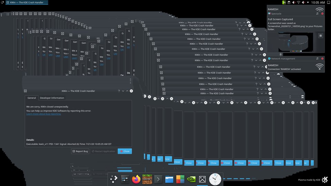The height and width of the screenshot is (186, 331).
Task: Select KWin Crash Handler task in top panel
Action: coord(27,2)
